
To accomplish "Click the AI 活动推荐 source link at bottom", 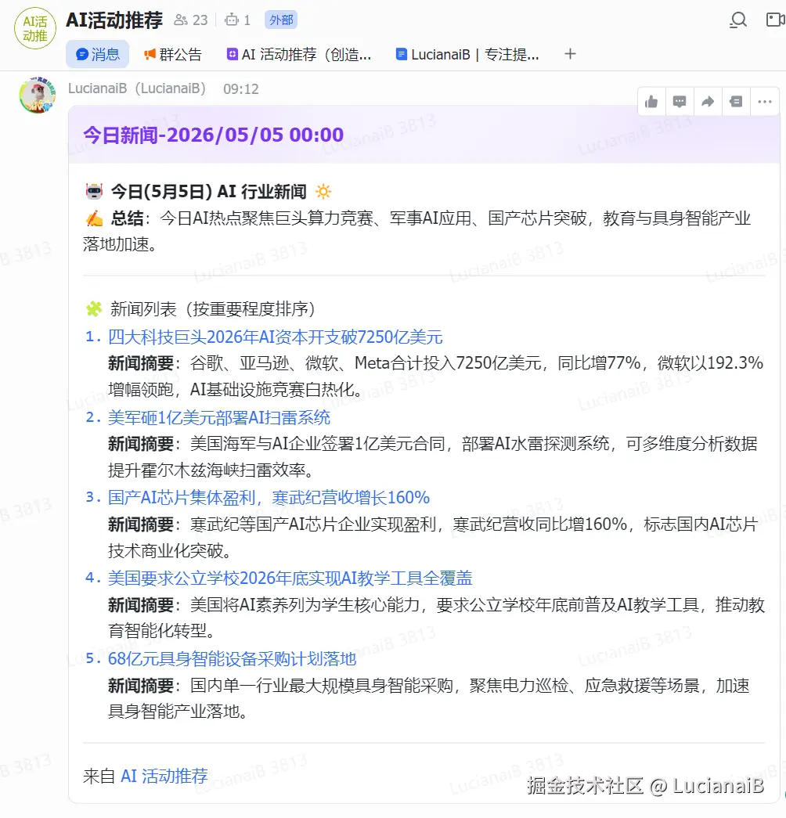I will point(164,776).
